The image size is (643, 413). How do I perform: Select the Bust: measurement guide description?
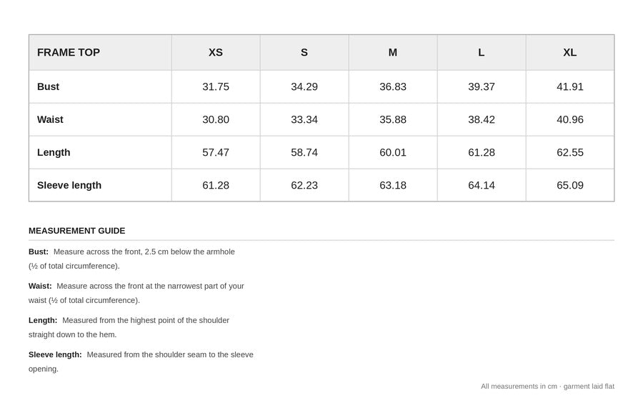point(131,259)
